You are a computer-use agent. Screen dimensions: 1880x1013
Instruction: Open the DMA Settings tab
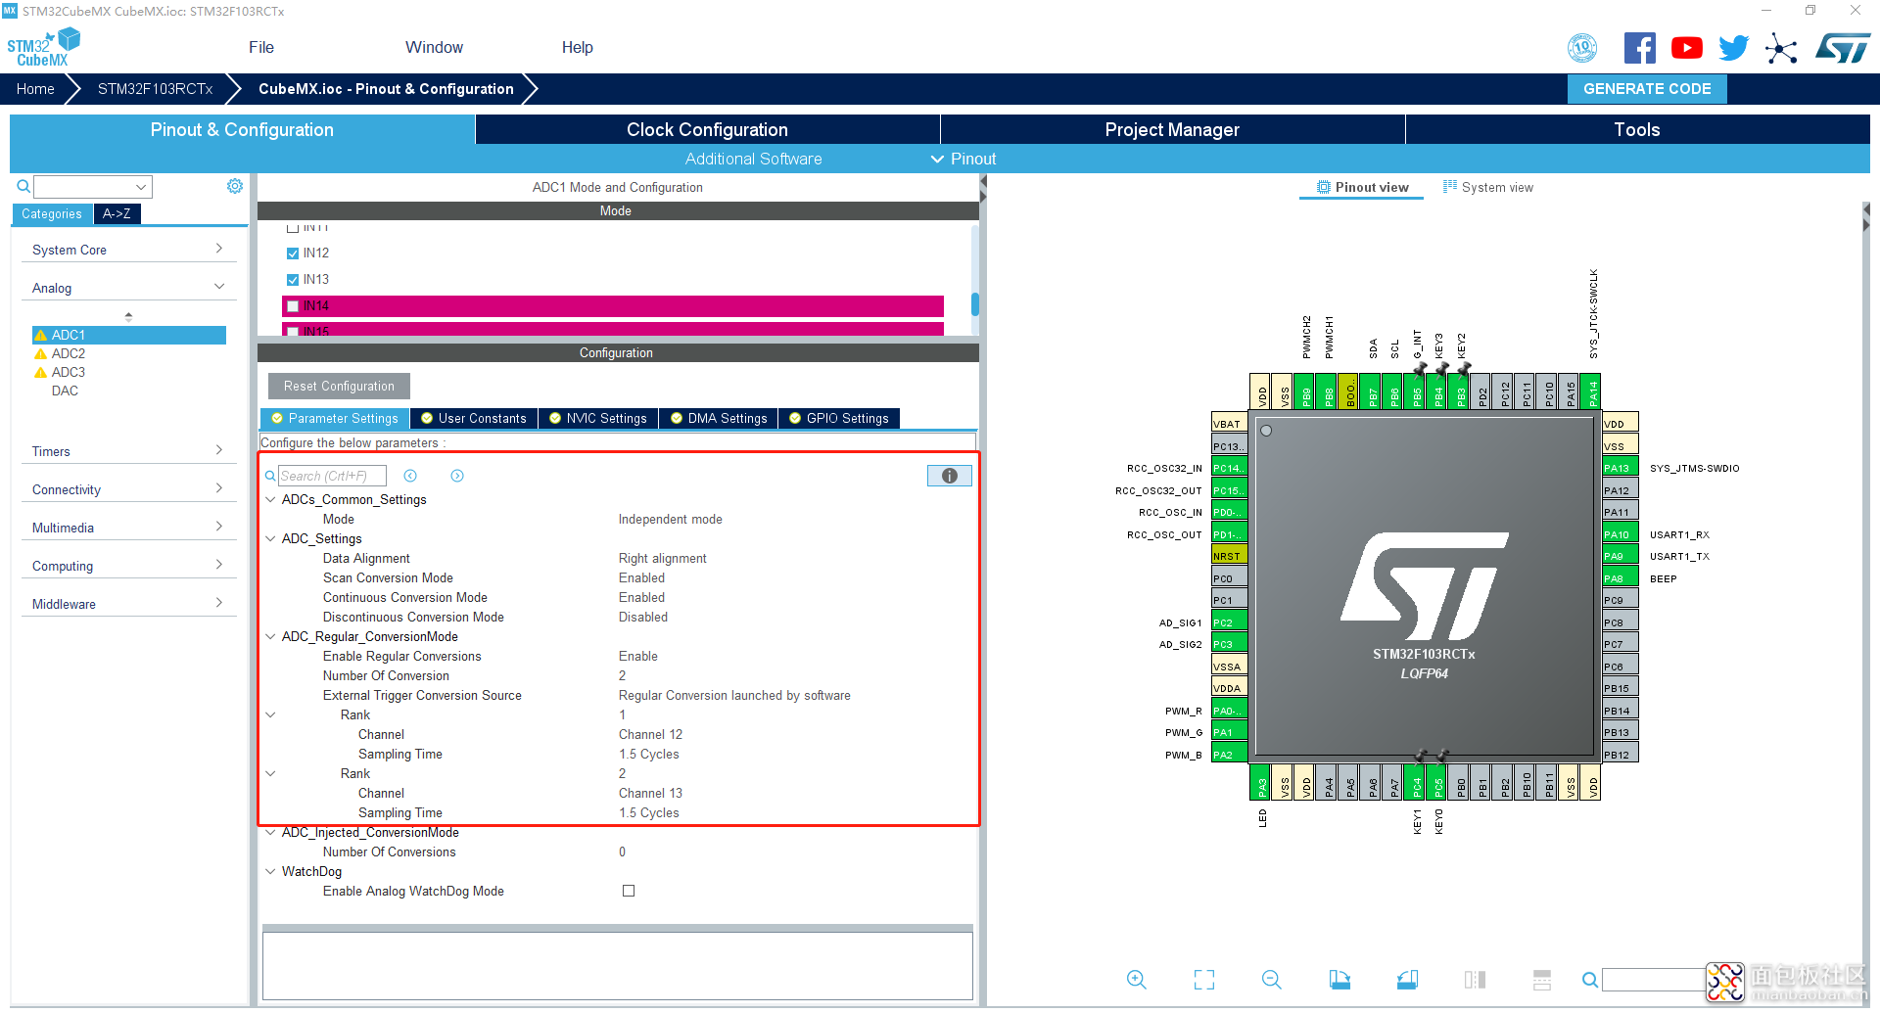coord(719,418)
